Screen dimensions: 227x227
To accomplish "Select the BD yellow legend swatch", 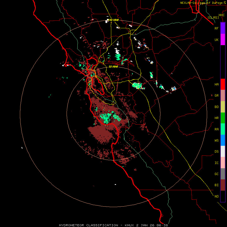I will (x=223, y=107).
